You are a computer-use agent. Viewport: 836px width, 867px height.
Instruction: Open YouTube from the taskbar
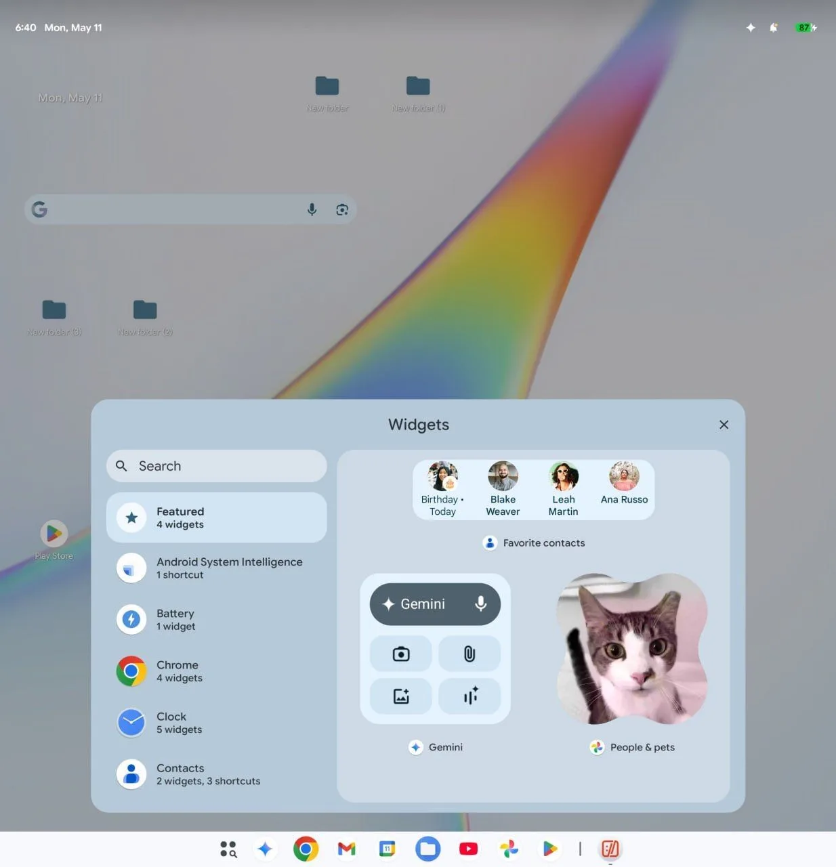coord(468,849)
